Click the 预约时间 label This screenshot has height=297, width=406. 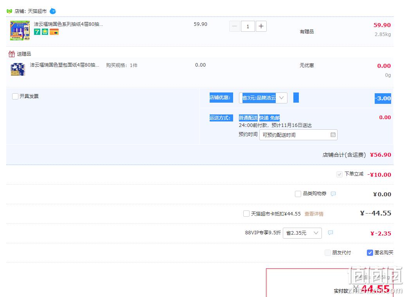(x=248, y=134)
